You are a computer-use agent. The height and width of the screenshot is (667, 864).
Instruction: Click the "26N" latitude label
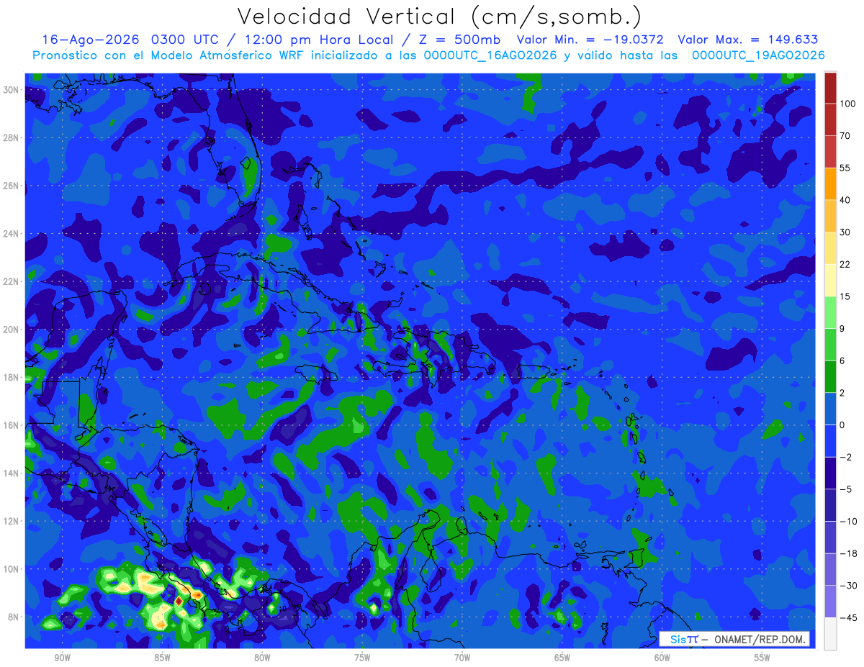pyautogui.click(x=12, y=186)
